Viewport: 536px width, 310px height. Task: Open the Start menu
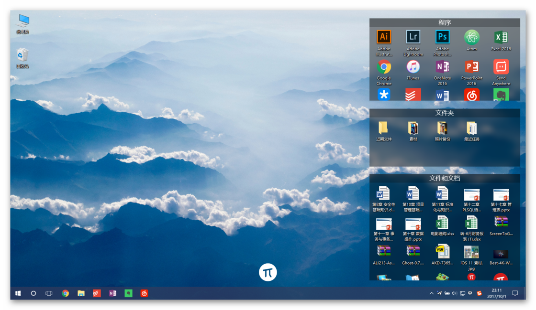18,293
